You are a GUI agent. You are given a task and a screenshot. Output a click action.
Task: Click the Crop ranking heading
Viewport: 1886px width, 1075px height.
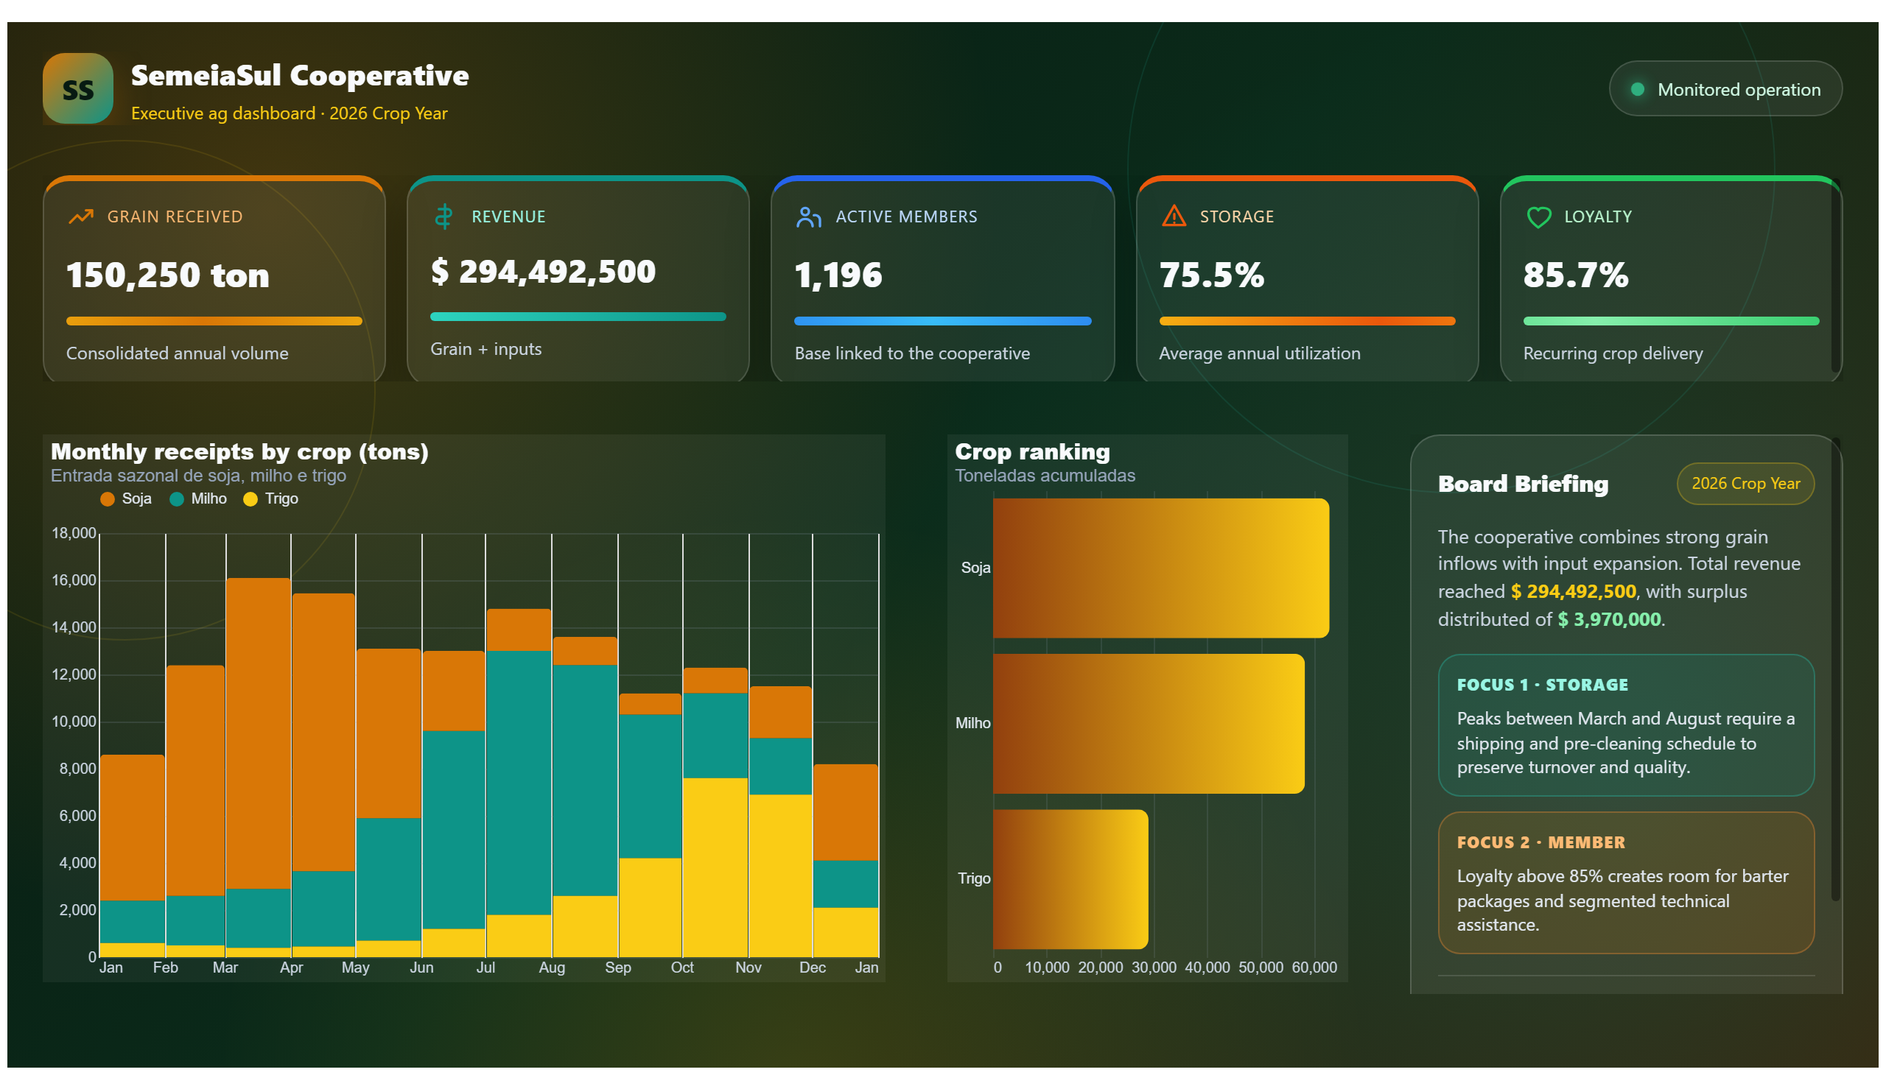[1032, 451]
